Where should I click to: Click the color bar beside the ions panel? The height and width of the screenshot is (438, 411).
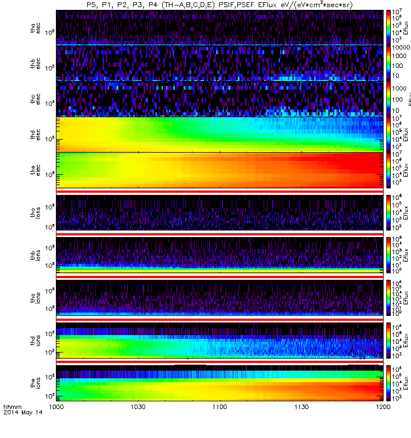[389, 383]
